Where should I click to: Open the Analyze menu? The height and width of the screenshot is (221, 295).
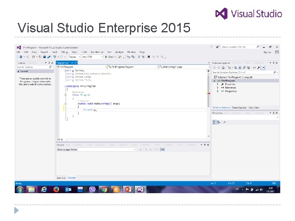click(119, 52)
